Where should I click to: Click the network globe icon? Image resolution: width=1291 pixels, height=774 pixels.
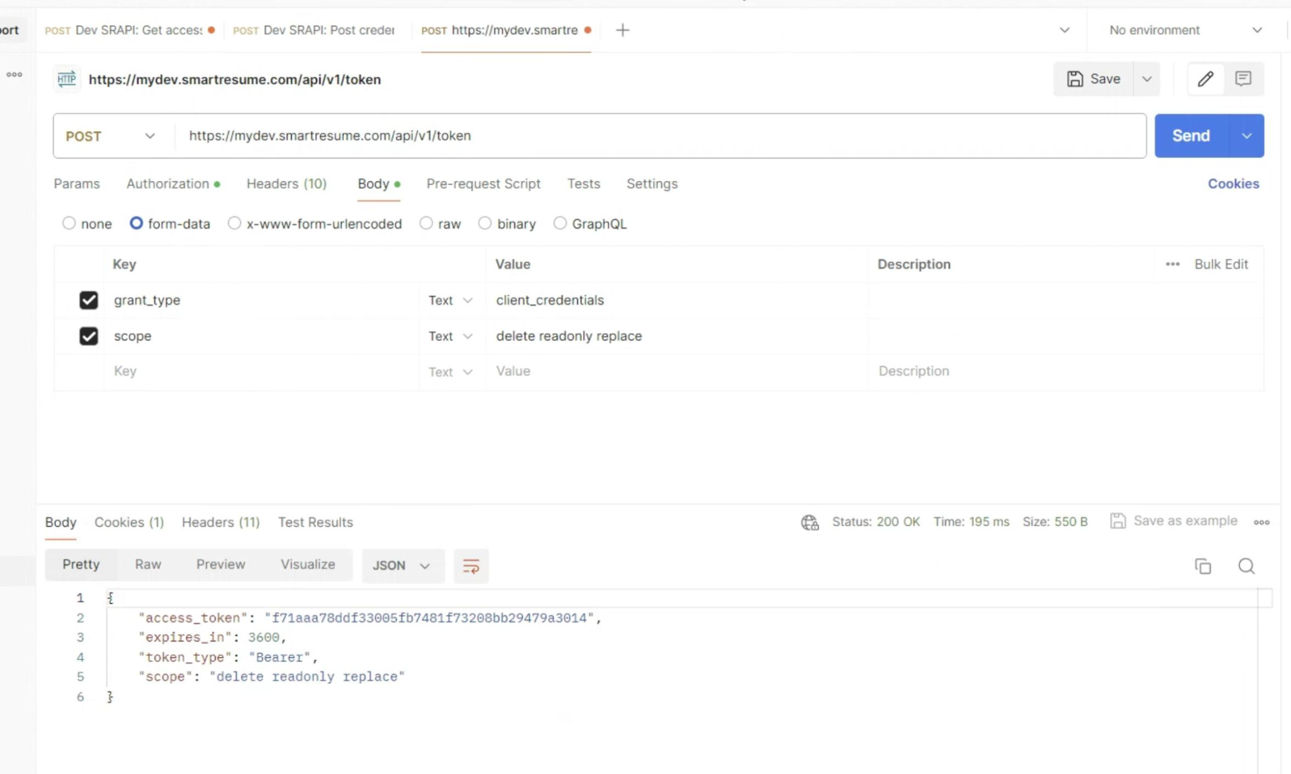pos(809,522)
